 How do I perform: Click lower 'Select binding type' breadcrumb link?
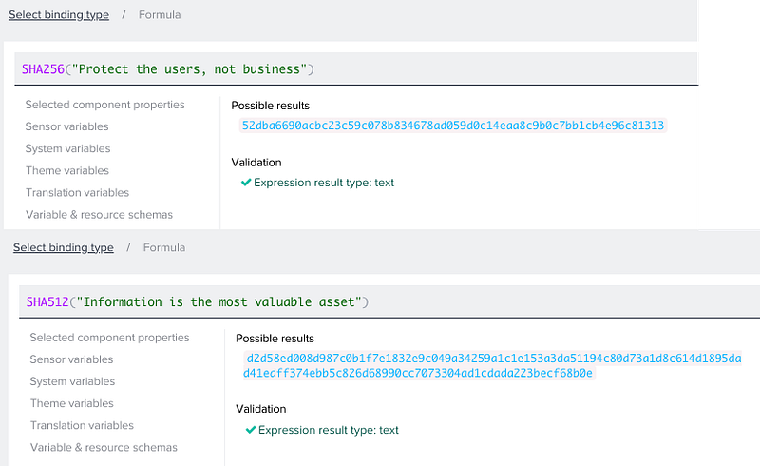(64, 247)
